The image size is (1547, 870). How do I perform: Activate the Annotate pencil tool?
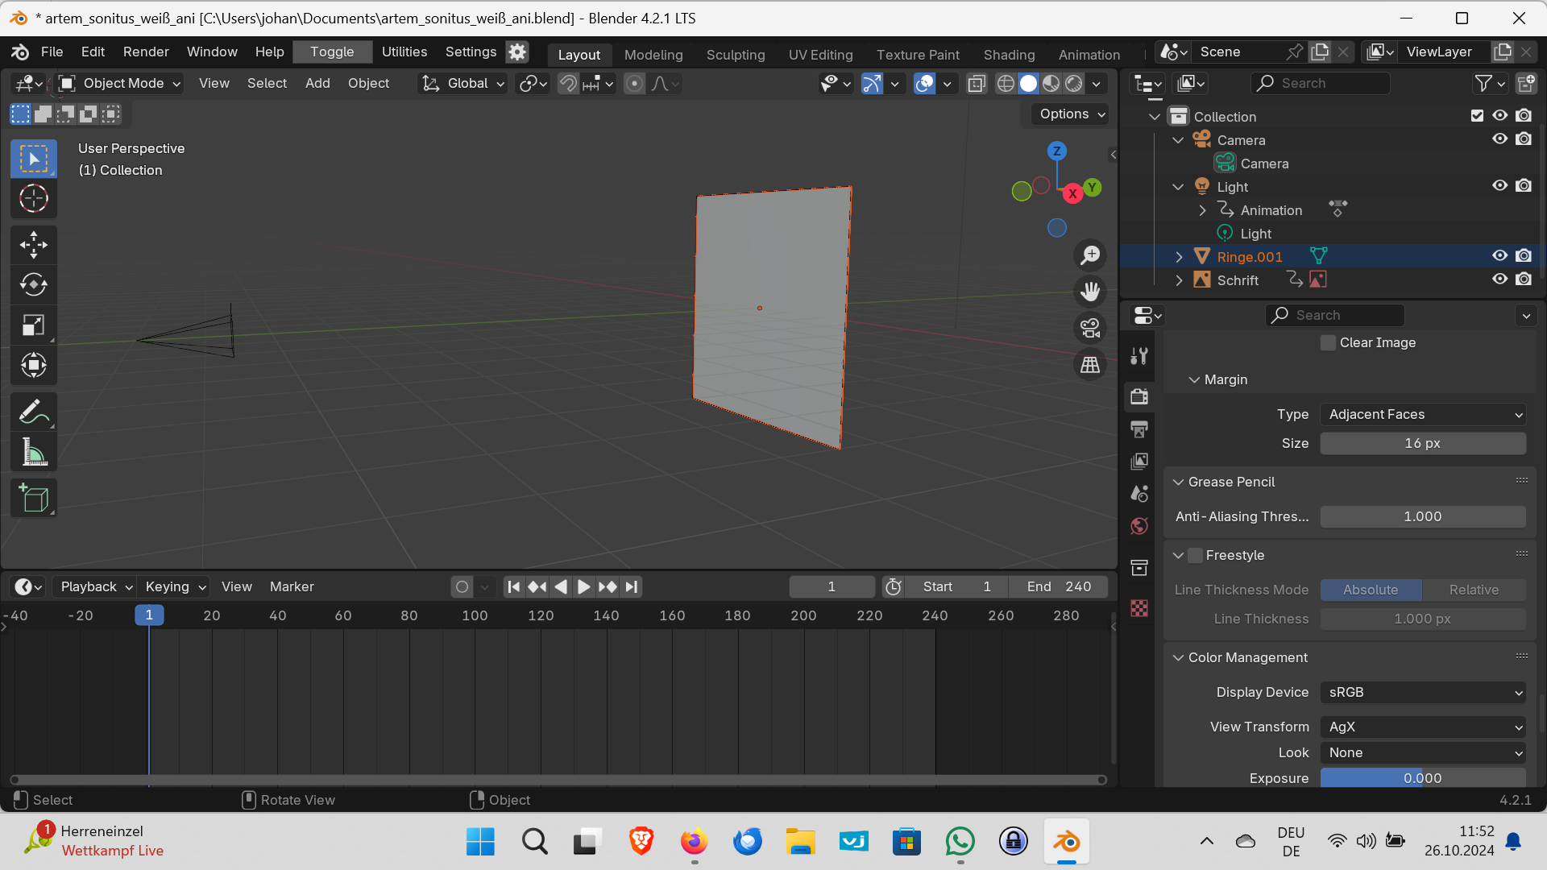click(33, 412)
